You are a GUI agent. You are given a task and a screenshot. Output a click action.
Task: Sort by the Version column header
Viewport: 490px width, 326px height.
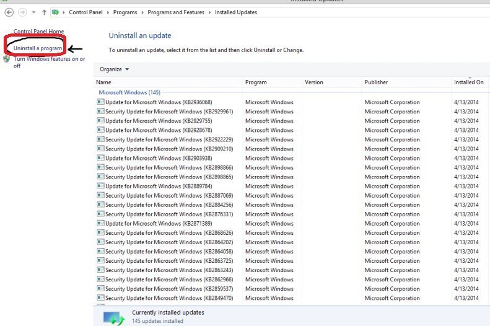[313, 82]
